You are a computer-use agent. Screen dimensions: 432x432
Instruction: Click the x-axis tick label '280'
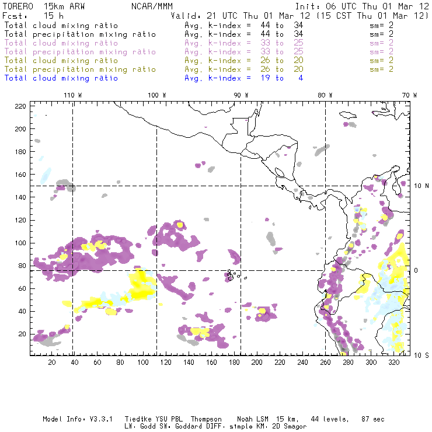pos(349,363)
